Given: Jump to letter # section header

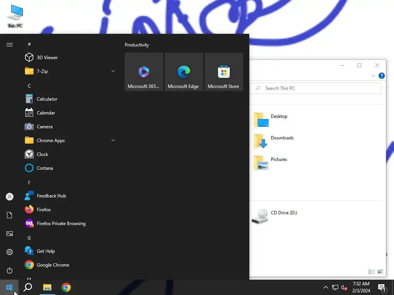Looking at the screenshot, I should [29, 44].
